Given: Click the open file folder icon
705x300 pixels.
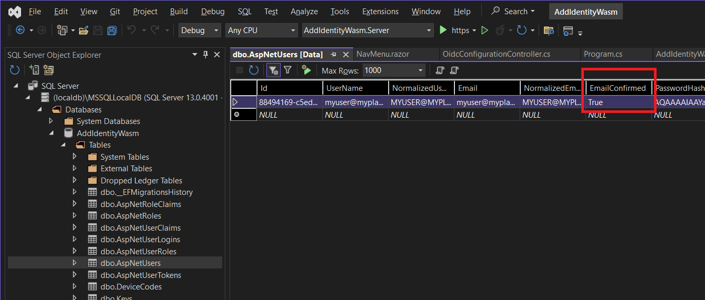Looking at the screenshot, I should pyautogui.click(x=83, y=30).
